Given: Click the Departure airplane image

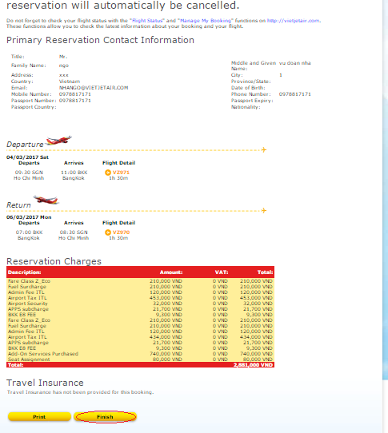Looking at the screenshot, I should pos(58,141).
